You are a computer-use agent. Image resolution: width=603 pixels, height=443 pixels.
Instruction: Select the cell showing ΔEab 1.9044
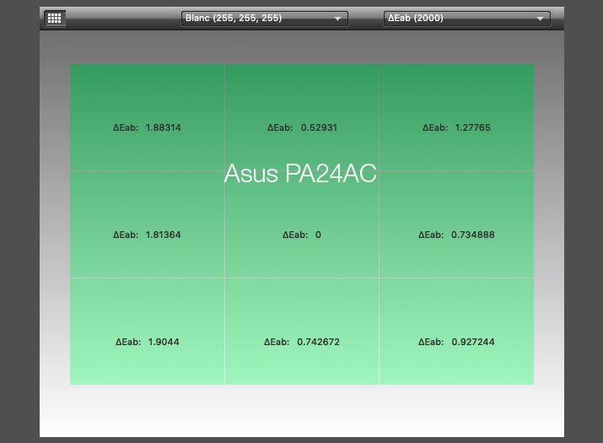(x=148, y=332)
